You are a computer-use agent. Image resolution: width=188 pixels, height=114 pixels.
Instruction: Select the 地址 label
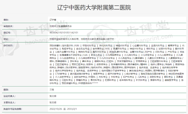(6, 39)
